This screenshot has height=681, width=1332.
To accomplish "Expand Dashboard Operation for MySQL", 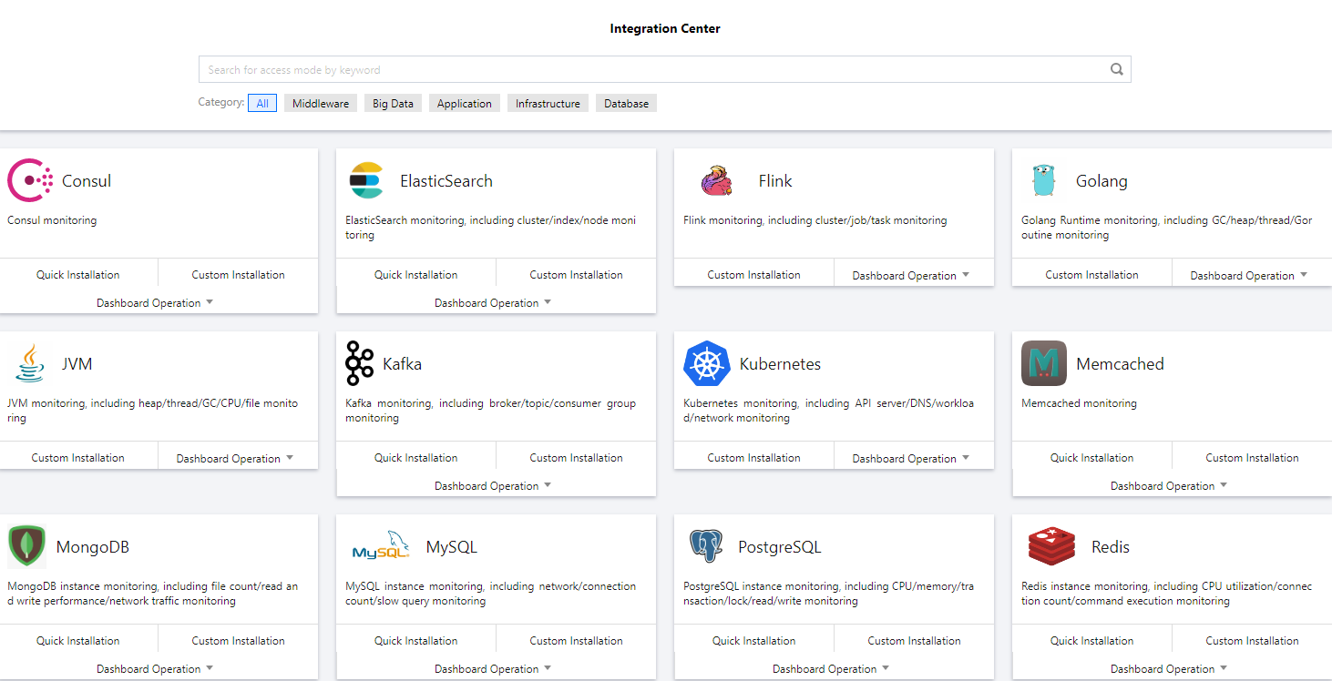I will [493, 668].
